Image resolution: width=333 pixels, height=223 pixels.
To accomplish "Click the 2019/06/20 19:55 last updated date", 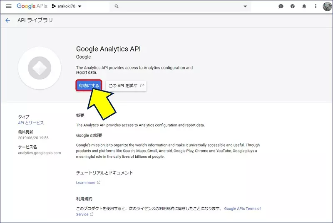I will (33, 138).
